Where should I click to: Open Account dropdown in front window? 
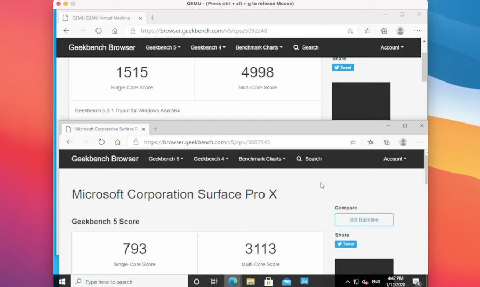[x=395, y=159]
